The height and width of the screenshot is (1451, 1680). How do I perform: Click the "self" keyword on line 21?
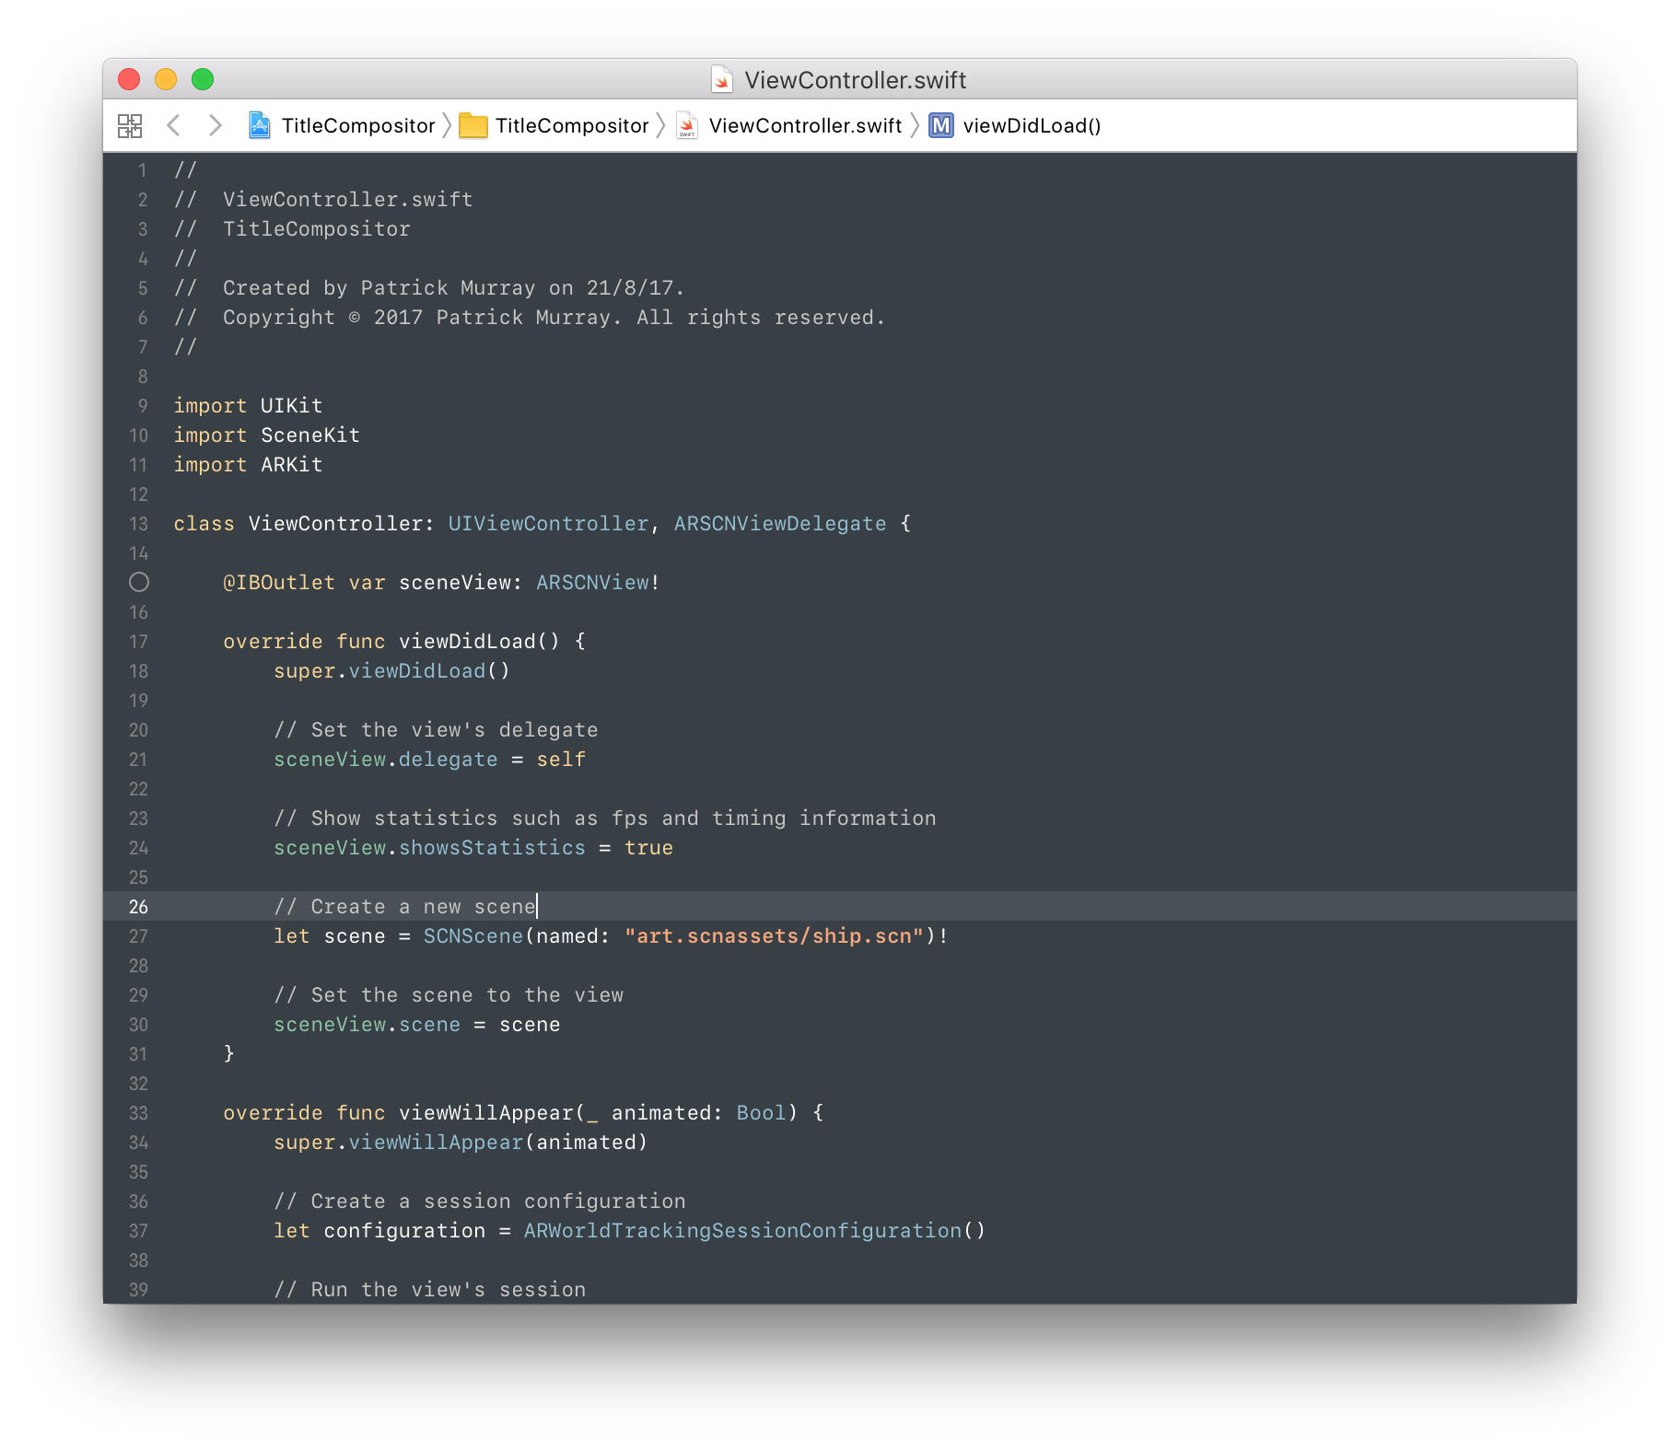click(x=561, y=760)
